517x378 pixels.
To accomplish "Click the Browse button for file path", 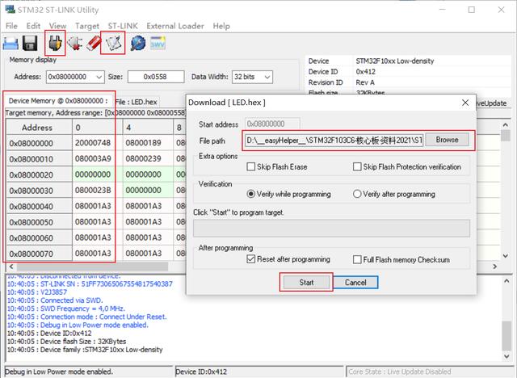I will [x=447, y=140].
